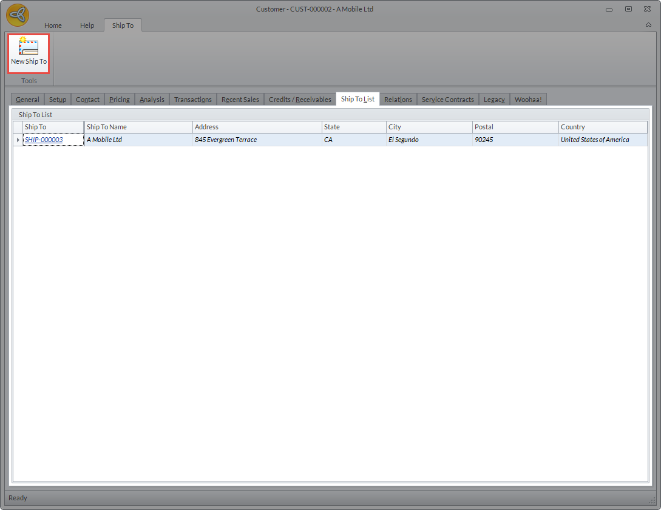Maximize the Customer window
Viewport: 661px width, 510px height.
pyautogui.click(x=628, y=9)
